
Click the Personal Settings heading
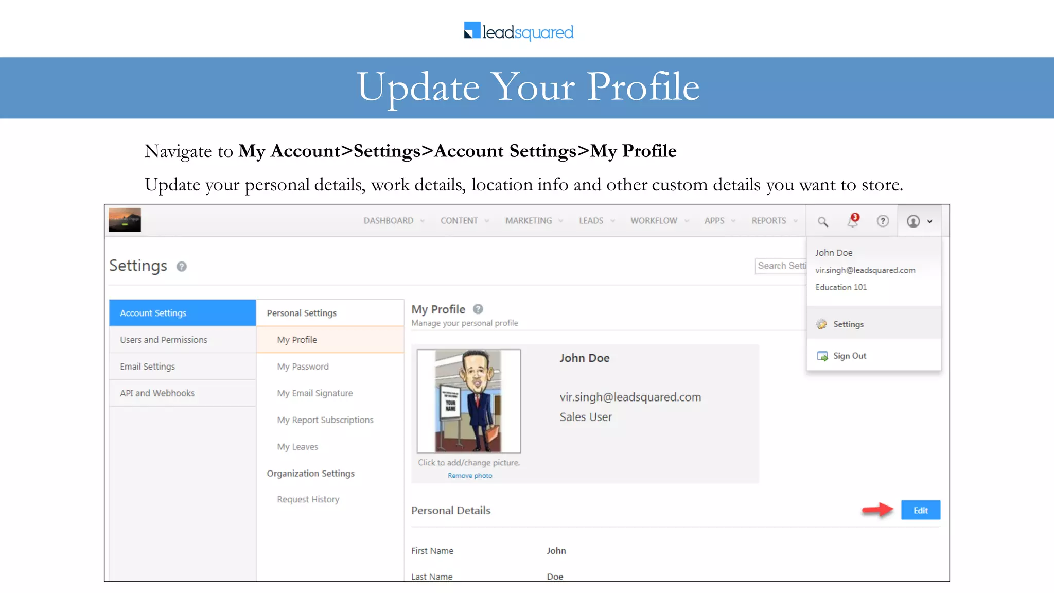pyautogui.click(x=302, y=313)
